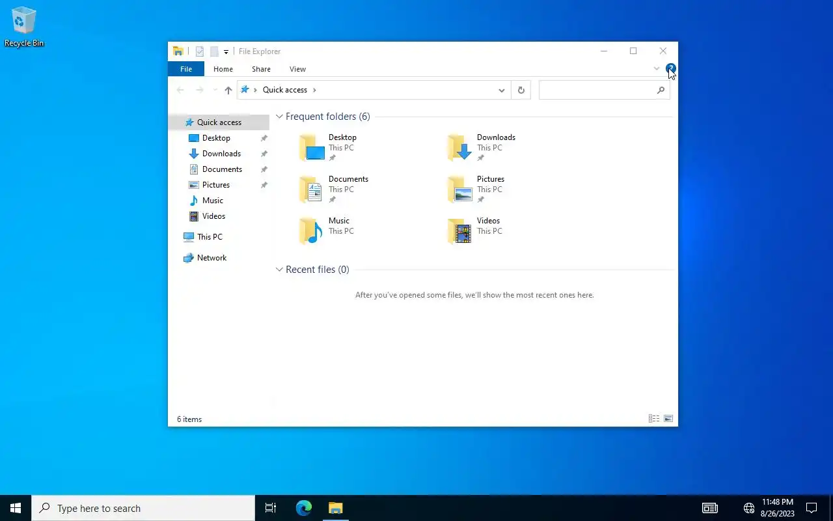Launch Microsoft Edge from the taskbar
Screen dimensions: 833x521
pyautogui.click(x=304, y=508)
